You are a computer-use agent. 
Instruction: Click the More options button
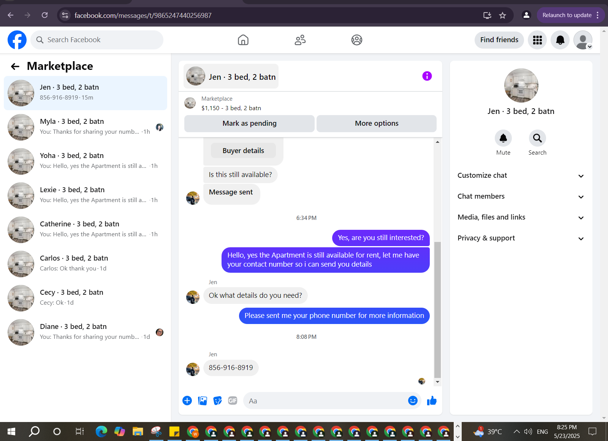point(377,123)
